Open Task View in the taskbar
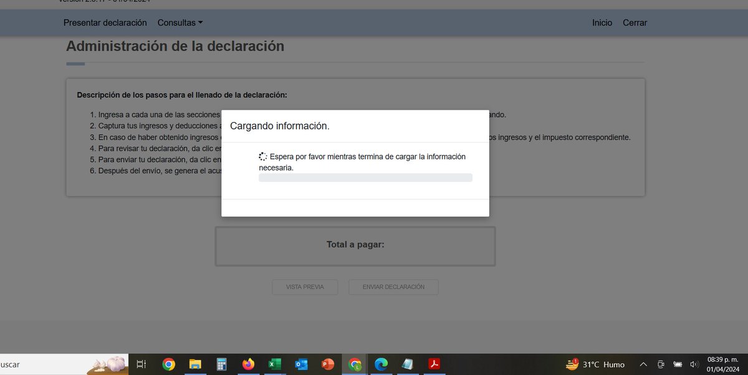This screenshot has width=748, height=375. (141, 364)
